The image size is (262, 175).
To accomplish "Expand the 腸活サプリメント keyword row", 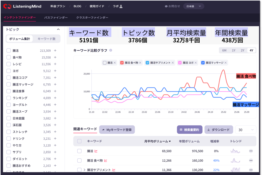I will [85, 170].
